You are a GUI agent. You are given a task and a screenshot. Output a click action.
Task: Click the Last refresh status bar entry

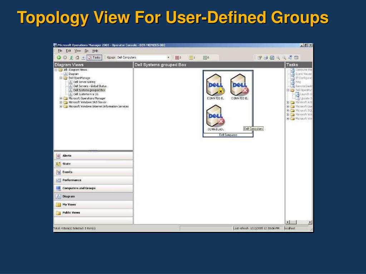(x=256, y=228)
